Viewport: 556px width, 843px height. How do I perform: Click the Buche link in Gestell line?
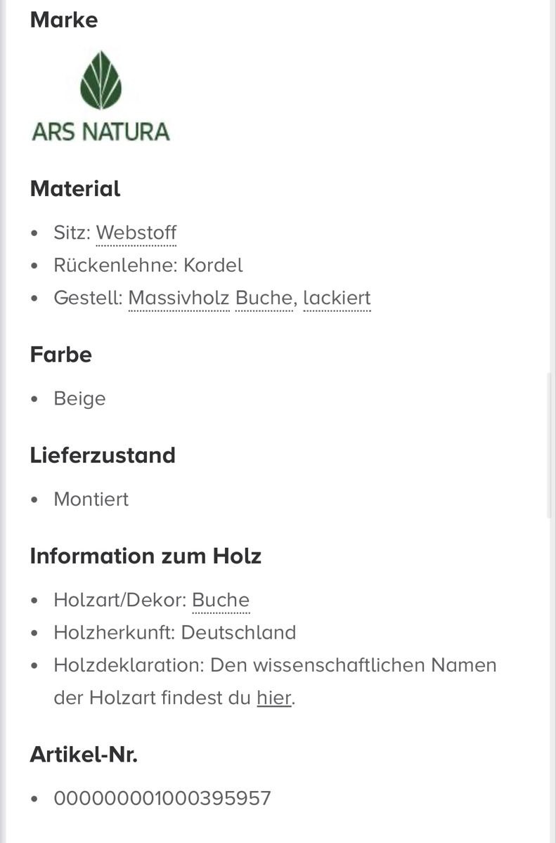point(264,298)
